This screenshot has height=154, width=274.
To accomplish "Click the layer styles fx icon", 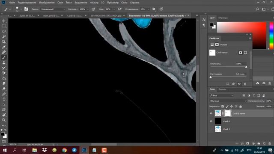I will coord(242,144).
